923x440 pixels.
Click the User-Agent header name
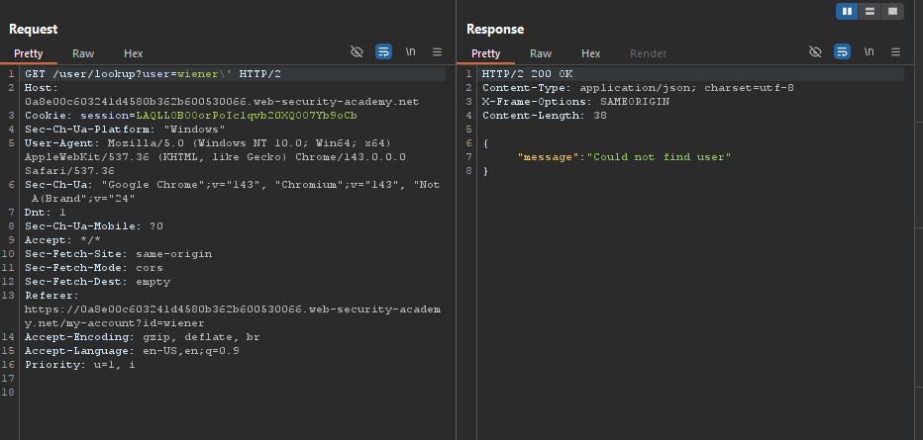point(63,143)
